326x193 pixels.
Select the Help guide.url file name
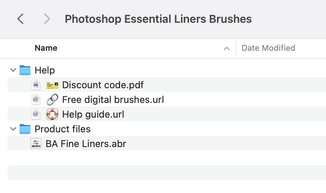93,114
